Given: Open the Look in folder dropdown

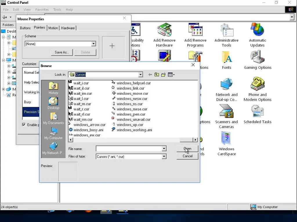Looking at the screenshot, I should point(140,75).
